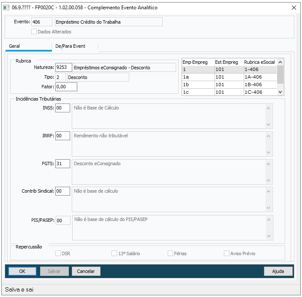
Task: Click the Rubrica eSocial column header
Action: pos(260,62)
